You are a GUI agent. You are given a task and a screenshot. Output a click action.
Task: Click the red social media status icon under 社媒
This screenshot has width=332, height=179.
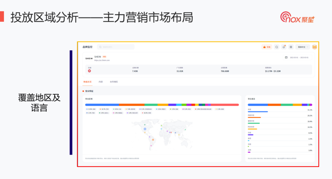tap(89, 71)
